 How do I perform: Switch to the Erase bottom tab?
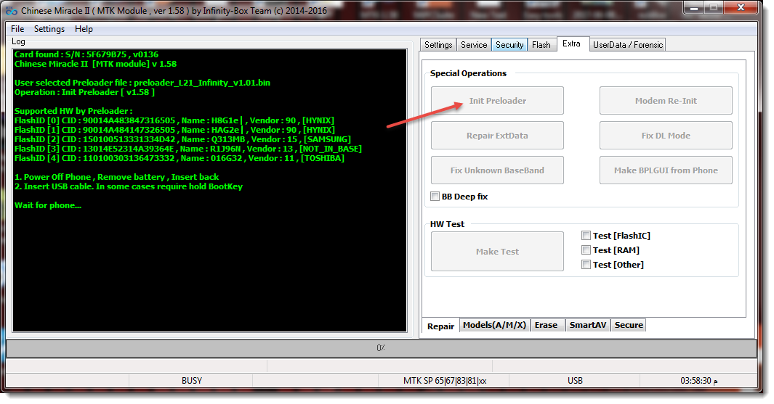[x=546, y=325]
